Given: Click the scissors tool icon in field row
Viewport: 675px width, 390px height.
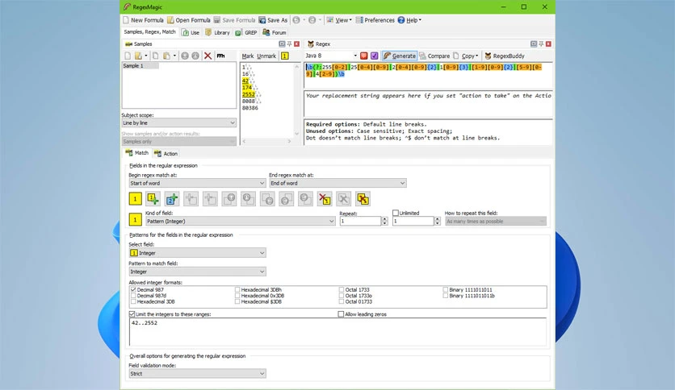Looking at the screenshot, I should (343, 199).
